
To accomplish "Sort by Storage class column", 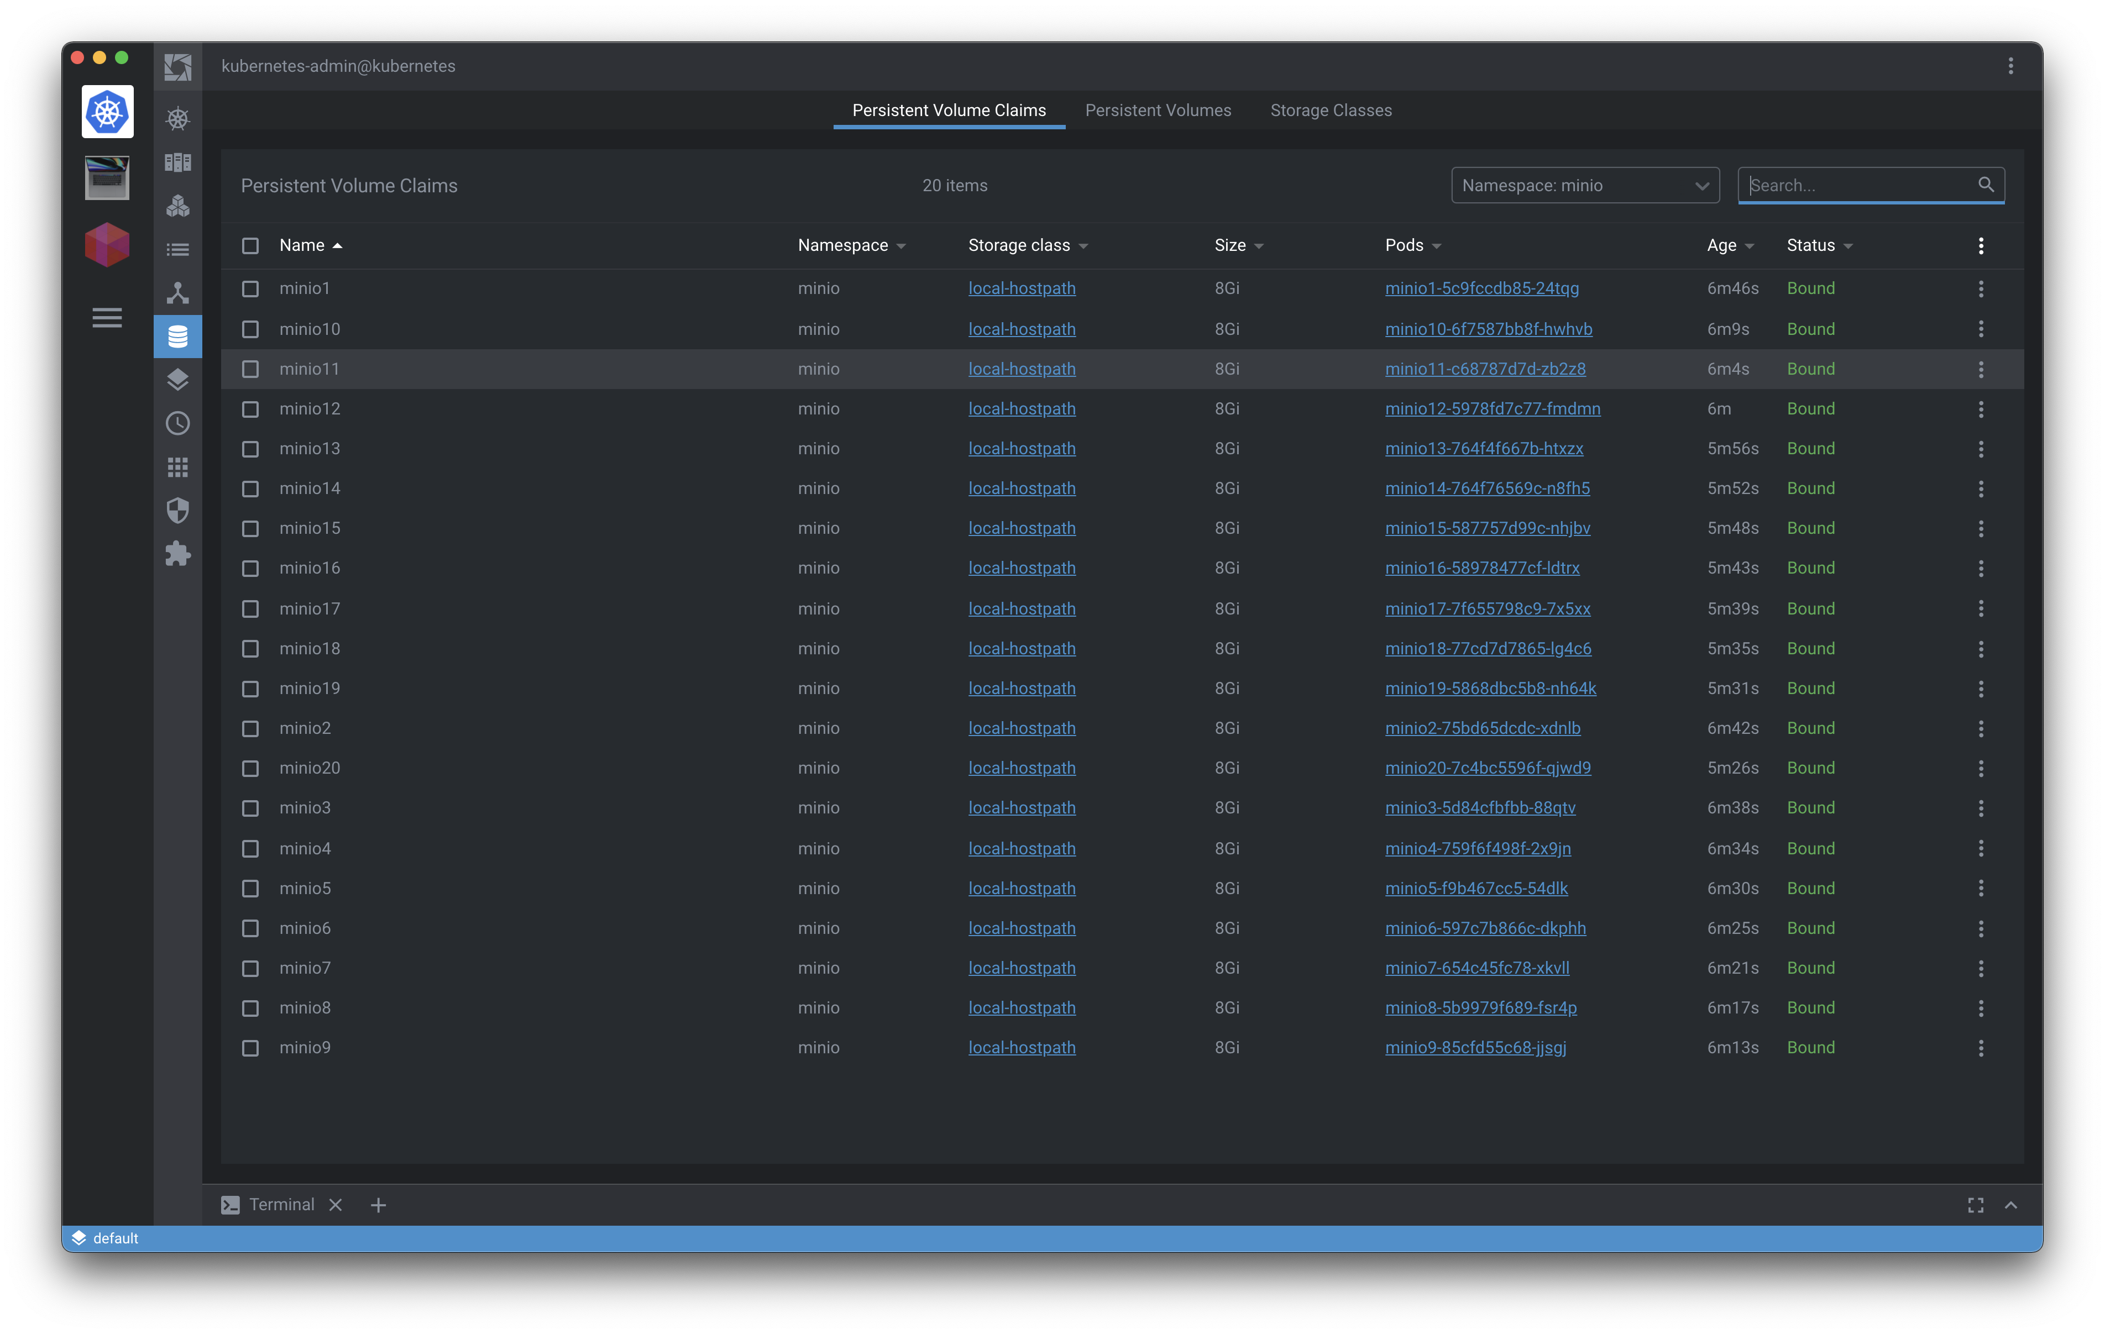I will click(x=1028, y=246).
